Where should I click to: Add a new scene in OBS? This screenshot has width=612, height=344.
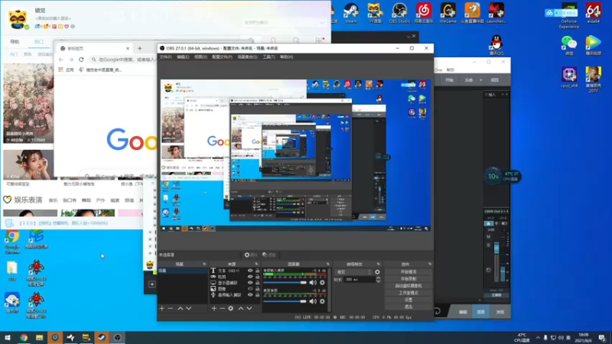point(162,309)
